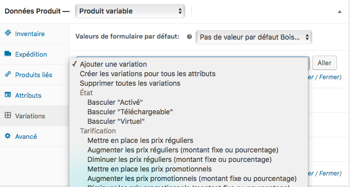Click the Produits liés link icon
Screen dimensions: 350x187
[8, 74]
